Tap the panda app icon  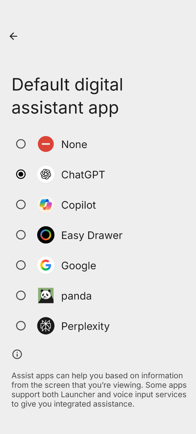(46, 296)
